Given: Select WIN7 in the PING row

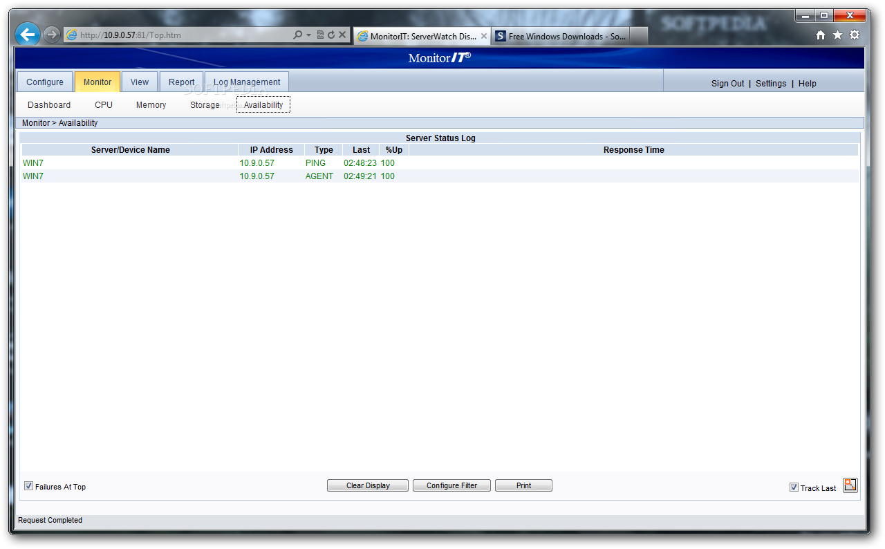Looking at the screenshot, I should tap(33, 163).
